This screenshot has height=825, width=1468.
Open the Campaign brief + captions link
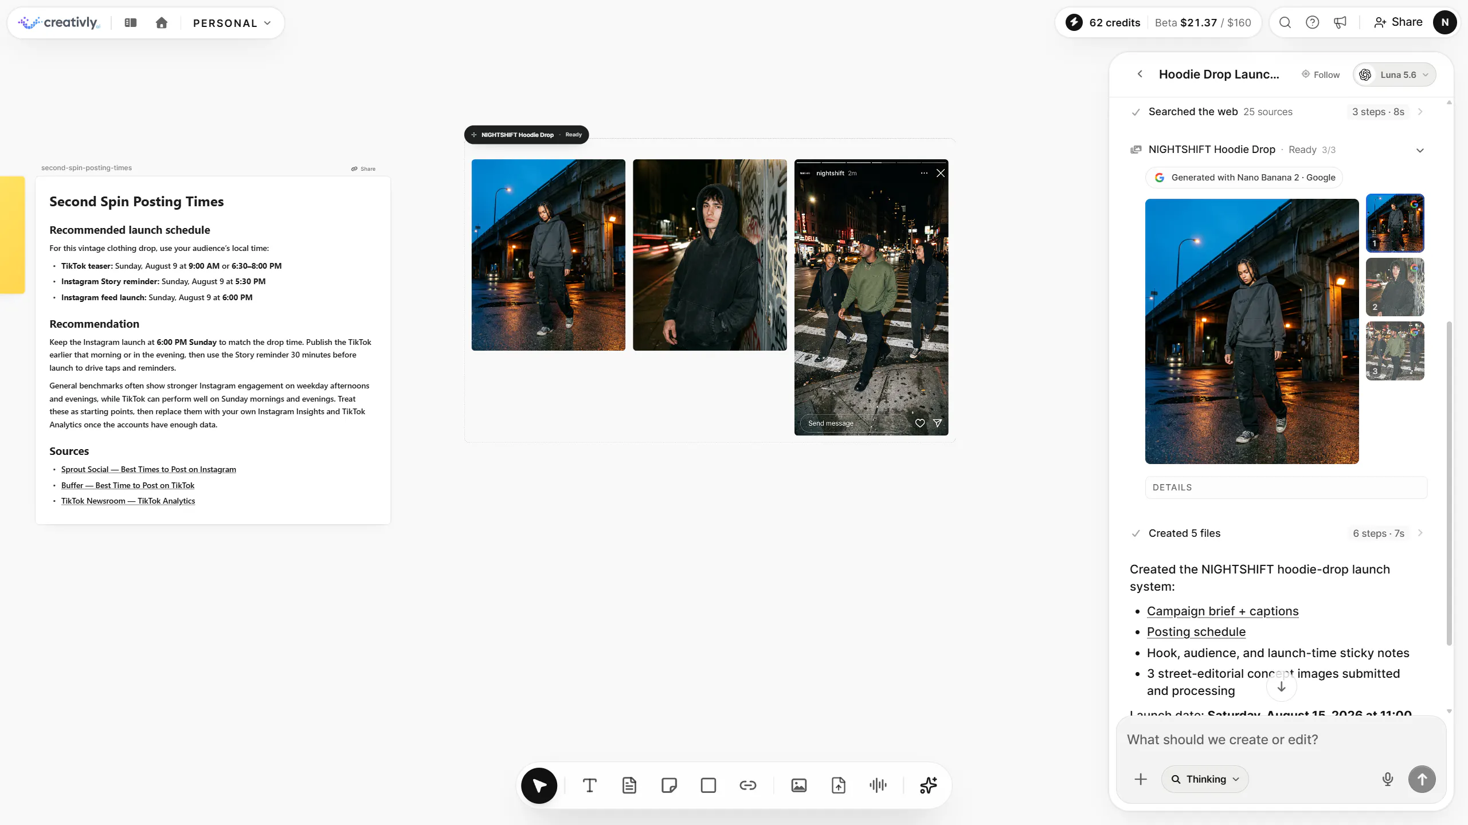click(x=1223, y=611)
